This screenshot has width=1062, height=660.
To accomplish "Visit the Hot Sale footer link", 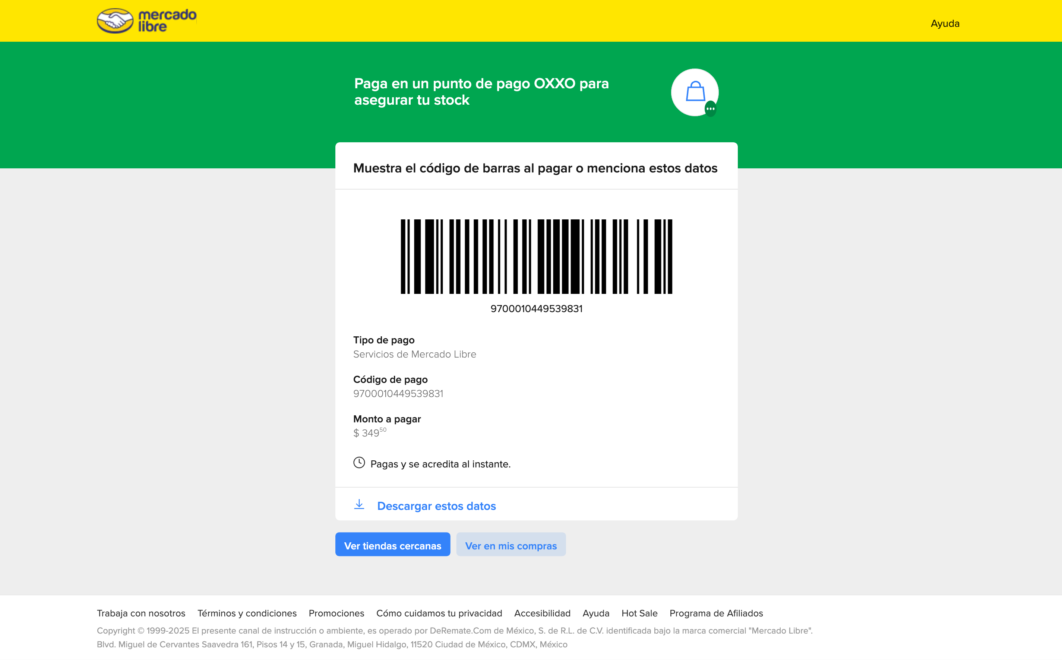I will click(x=639, y=613).
